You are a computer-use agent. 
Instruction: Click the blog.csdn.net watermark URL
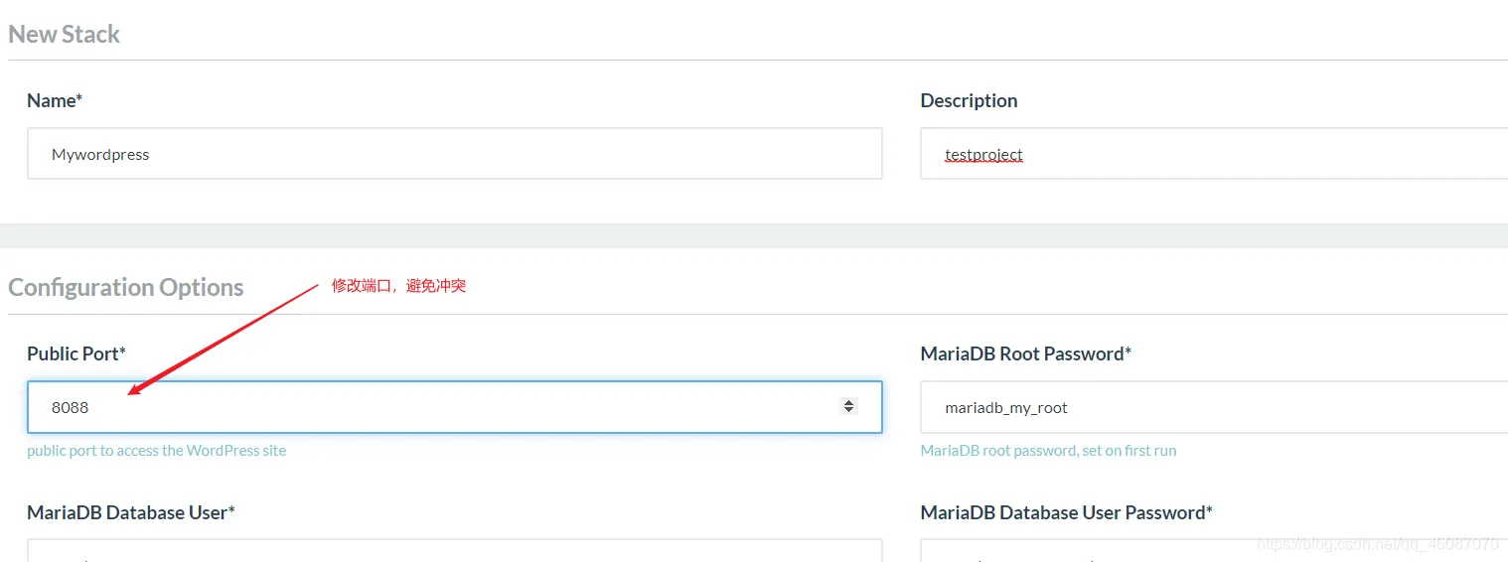click(x=1377, y=544)
